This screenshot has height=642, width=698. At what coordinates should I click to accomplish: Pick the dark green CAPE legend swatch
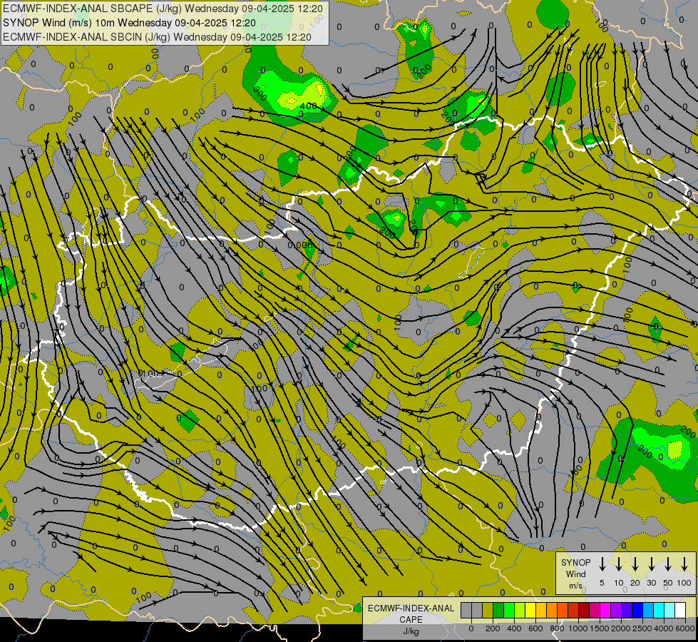click(498, 610)
